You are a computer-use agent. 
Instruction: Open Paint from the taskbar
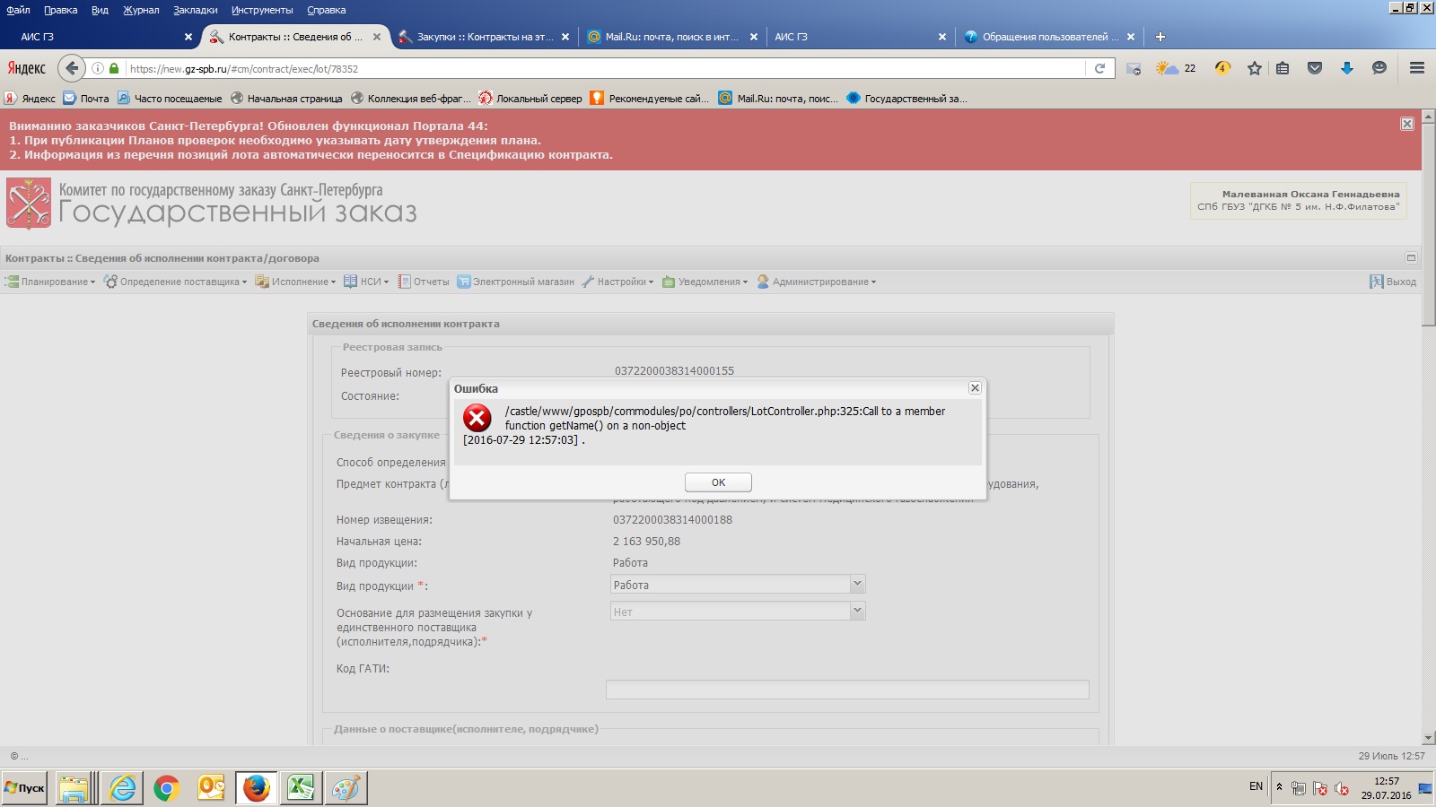(346, 788)
